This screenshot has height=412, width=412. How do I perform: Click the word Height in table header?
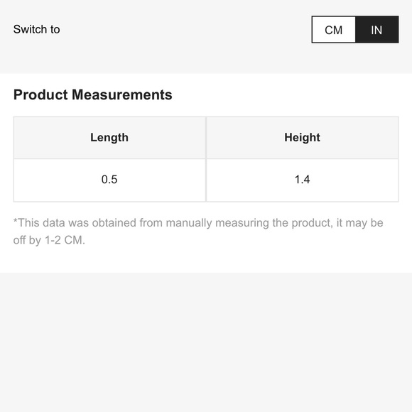coord(303,137)
